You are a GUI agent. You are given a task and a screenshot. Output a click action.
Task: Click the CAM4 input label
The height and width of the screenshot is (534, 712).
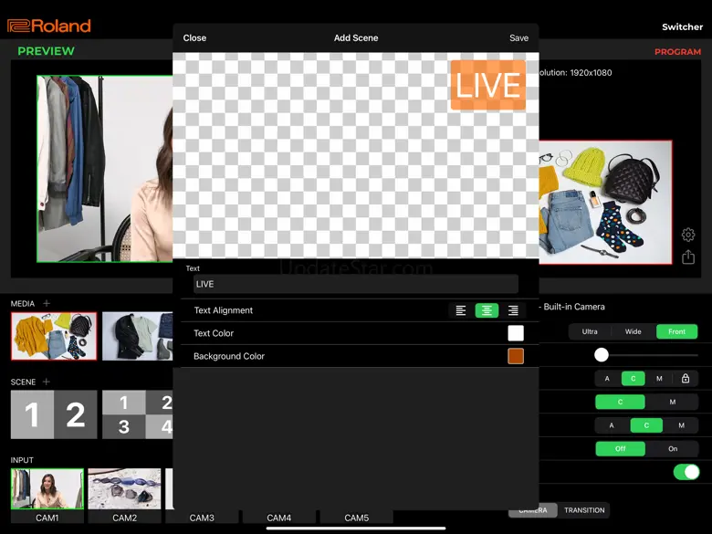[x=278, y=518]
